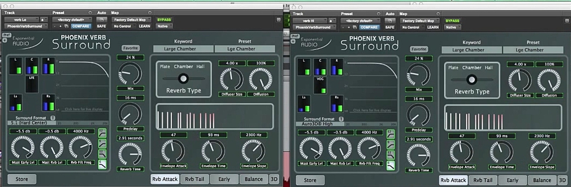The image size is (571, 187).
Task: Select the 12 dB low-pass filter slope icon in the verb Lo plugin
Action: 102,154
